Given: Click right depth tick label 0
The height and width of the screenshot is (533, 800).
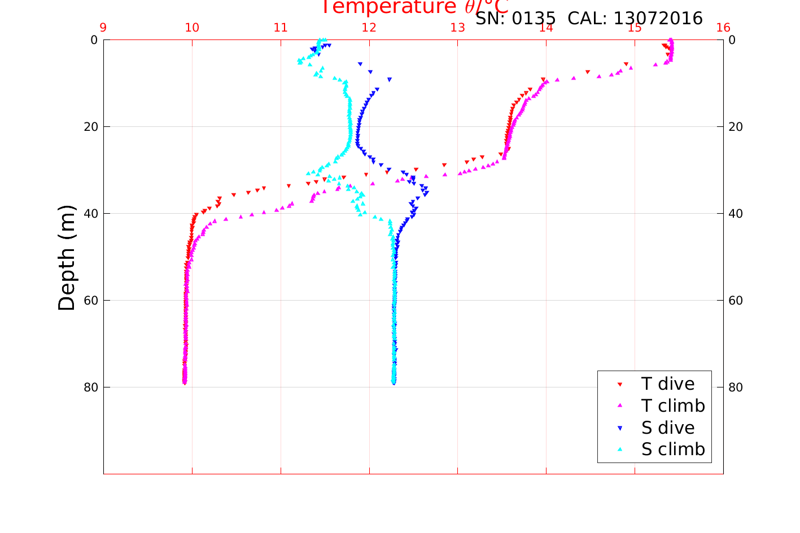Looking at the screenshot, I should point(732,40).
